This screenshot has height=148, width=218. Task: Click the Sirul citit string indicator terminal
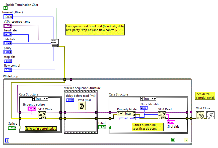[171, 122]
